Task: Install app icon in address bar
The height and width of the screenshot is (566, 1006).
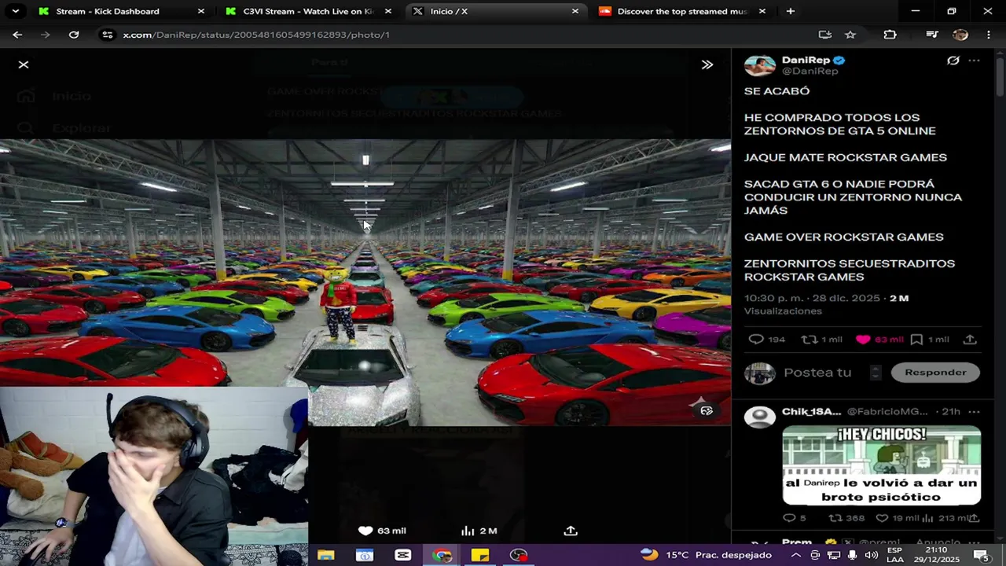Action: [824, 35]
